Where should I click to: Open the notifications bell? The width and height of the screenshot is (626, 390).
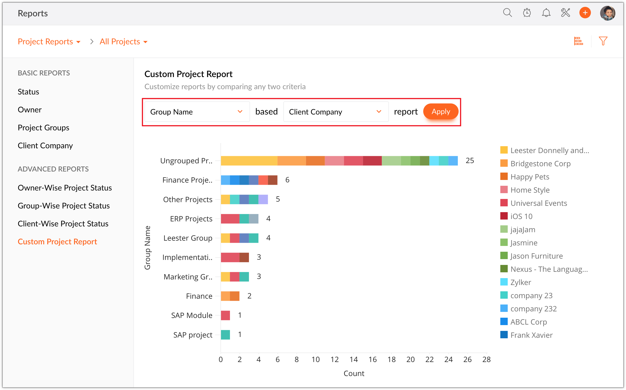point(546,13)
